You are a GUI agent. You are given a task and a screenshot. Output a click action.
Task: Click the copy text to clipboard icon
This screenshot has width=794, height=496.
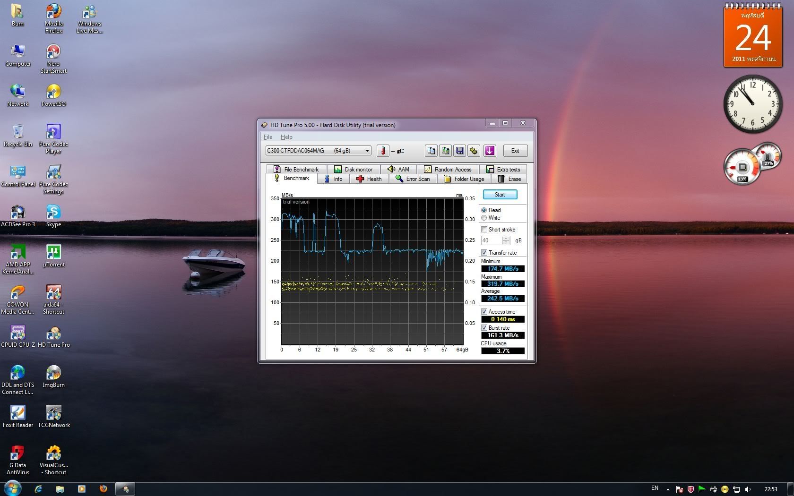point(431,151)
